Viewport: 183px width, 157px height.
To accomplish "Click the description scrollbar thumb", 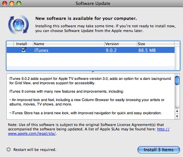I will (x=177, y=80).
